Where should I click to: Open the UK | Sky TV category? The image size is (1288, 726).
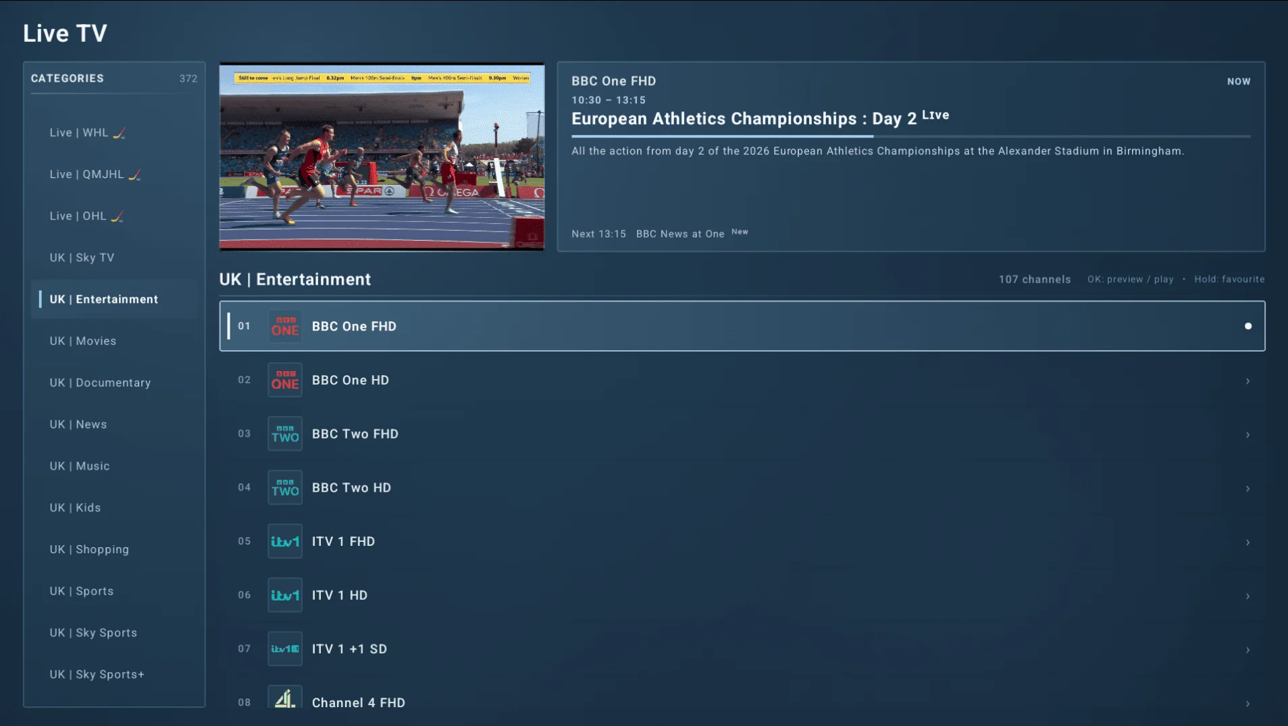click(x=114, y=258)
